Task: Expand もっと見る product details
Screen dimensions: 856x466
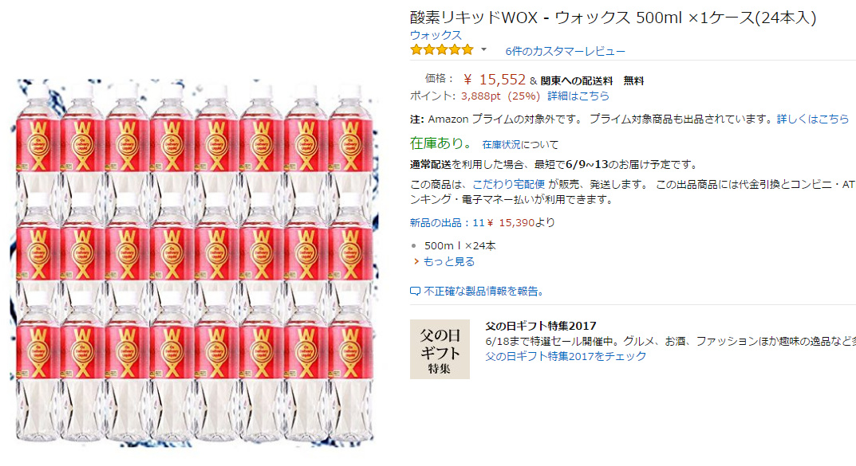Action: pos(449,261)
